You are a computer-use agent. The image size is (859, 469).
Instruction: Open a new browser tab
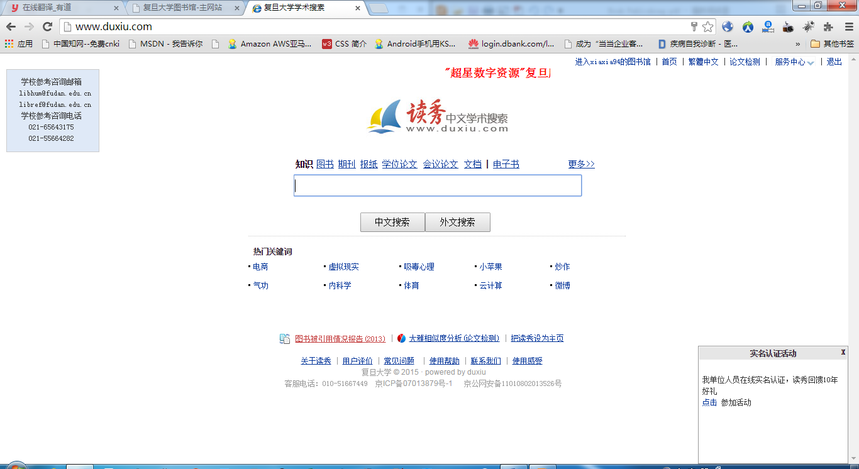pyautogui.click(x=379, y=8)
